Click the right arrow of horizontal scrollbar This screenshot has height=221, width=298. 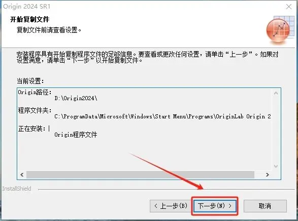(x=268, y=174)
